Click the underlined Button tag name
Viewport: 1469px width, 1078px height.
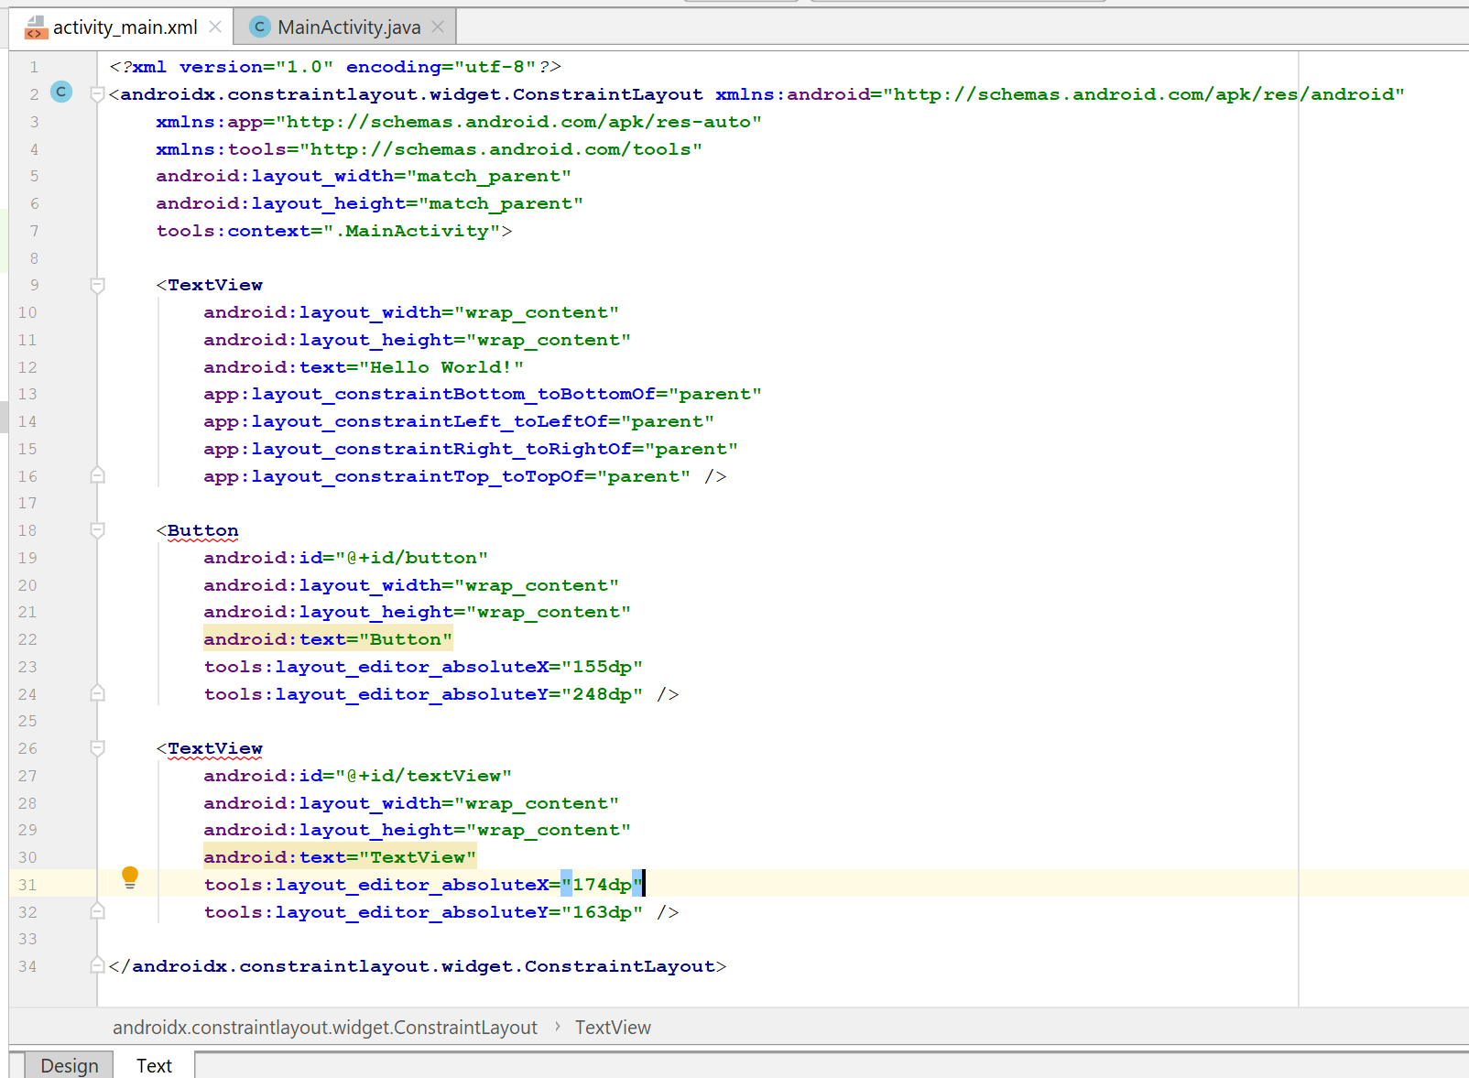coord(202,530)
